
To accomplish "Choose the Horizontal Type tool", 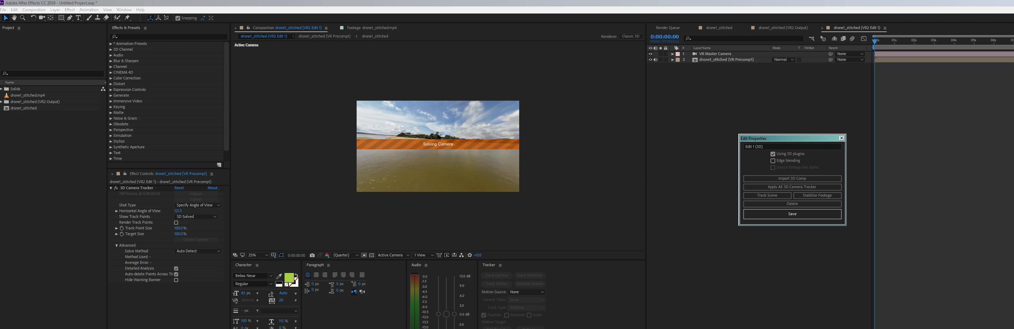I will coord(78,18).
